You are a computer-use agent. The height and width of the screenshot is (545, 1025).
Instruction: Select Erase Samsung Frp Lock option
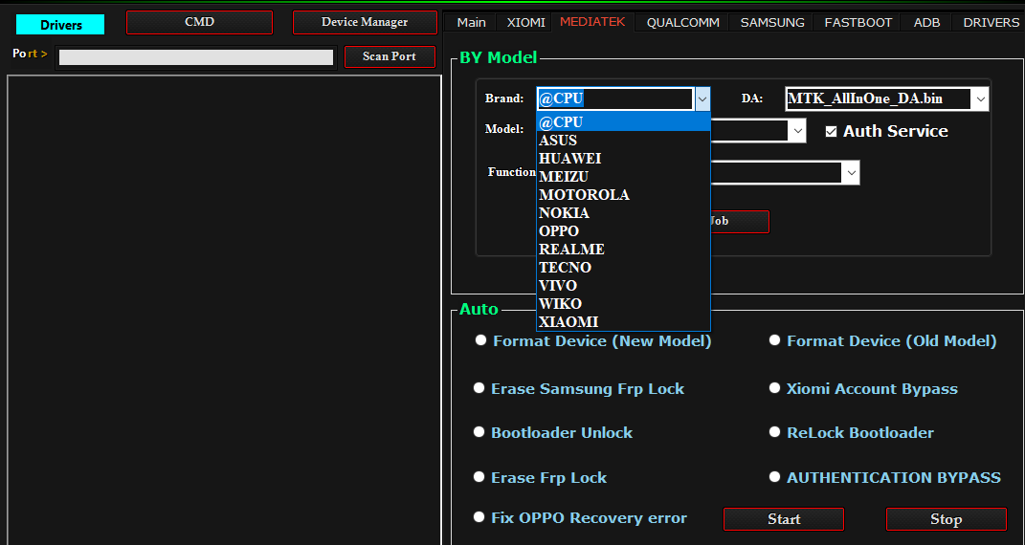[479, 388]
